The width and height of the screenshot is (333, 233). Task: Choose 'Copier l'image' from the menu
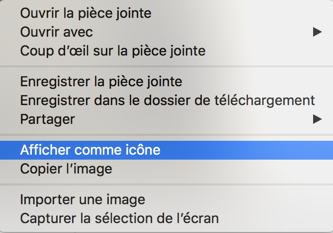[66, 169]
